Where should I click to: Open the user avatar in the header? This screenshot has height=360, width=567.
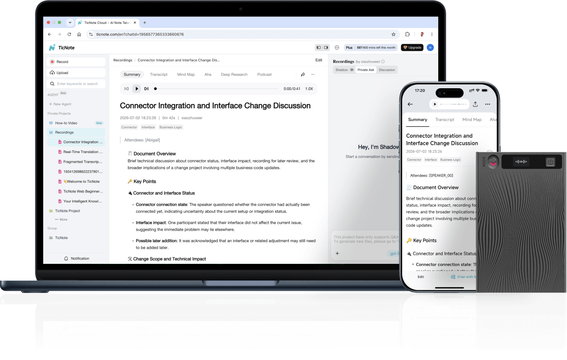click(430, 48)
